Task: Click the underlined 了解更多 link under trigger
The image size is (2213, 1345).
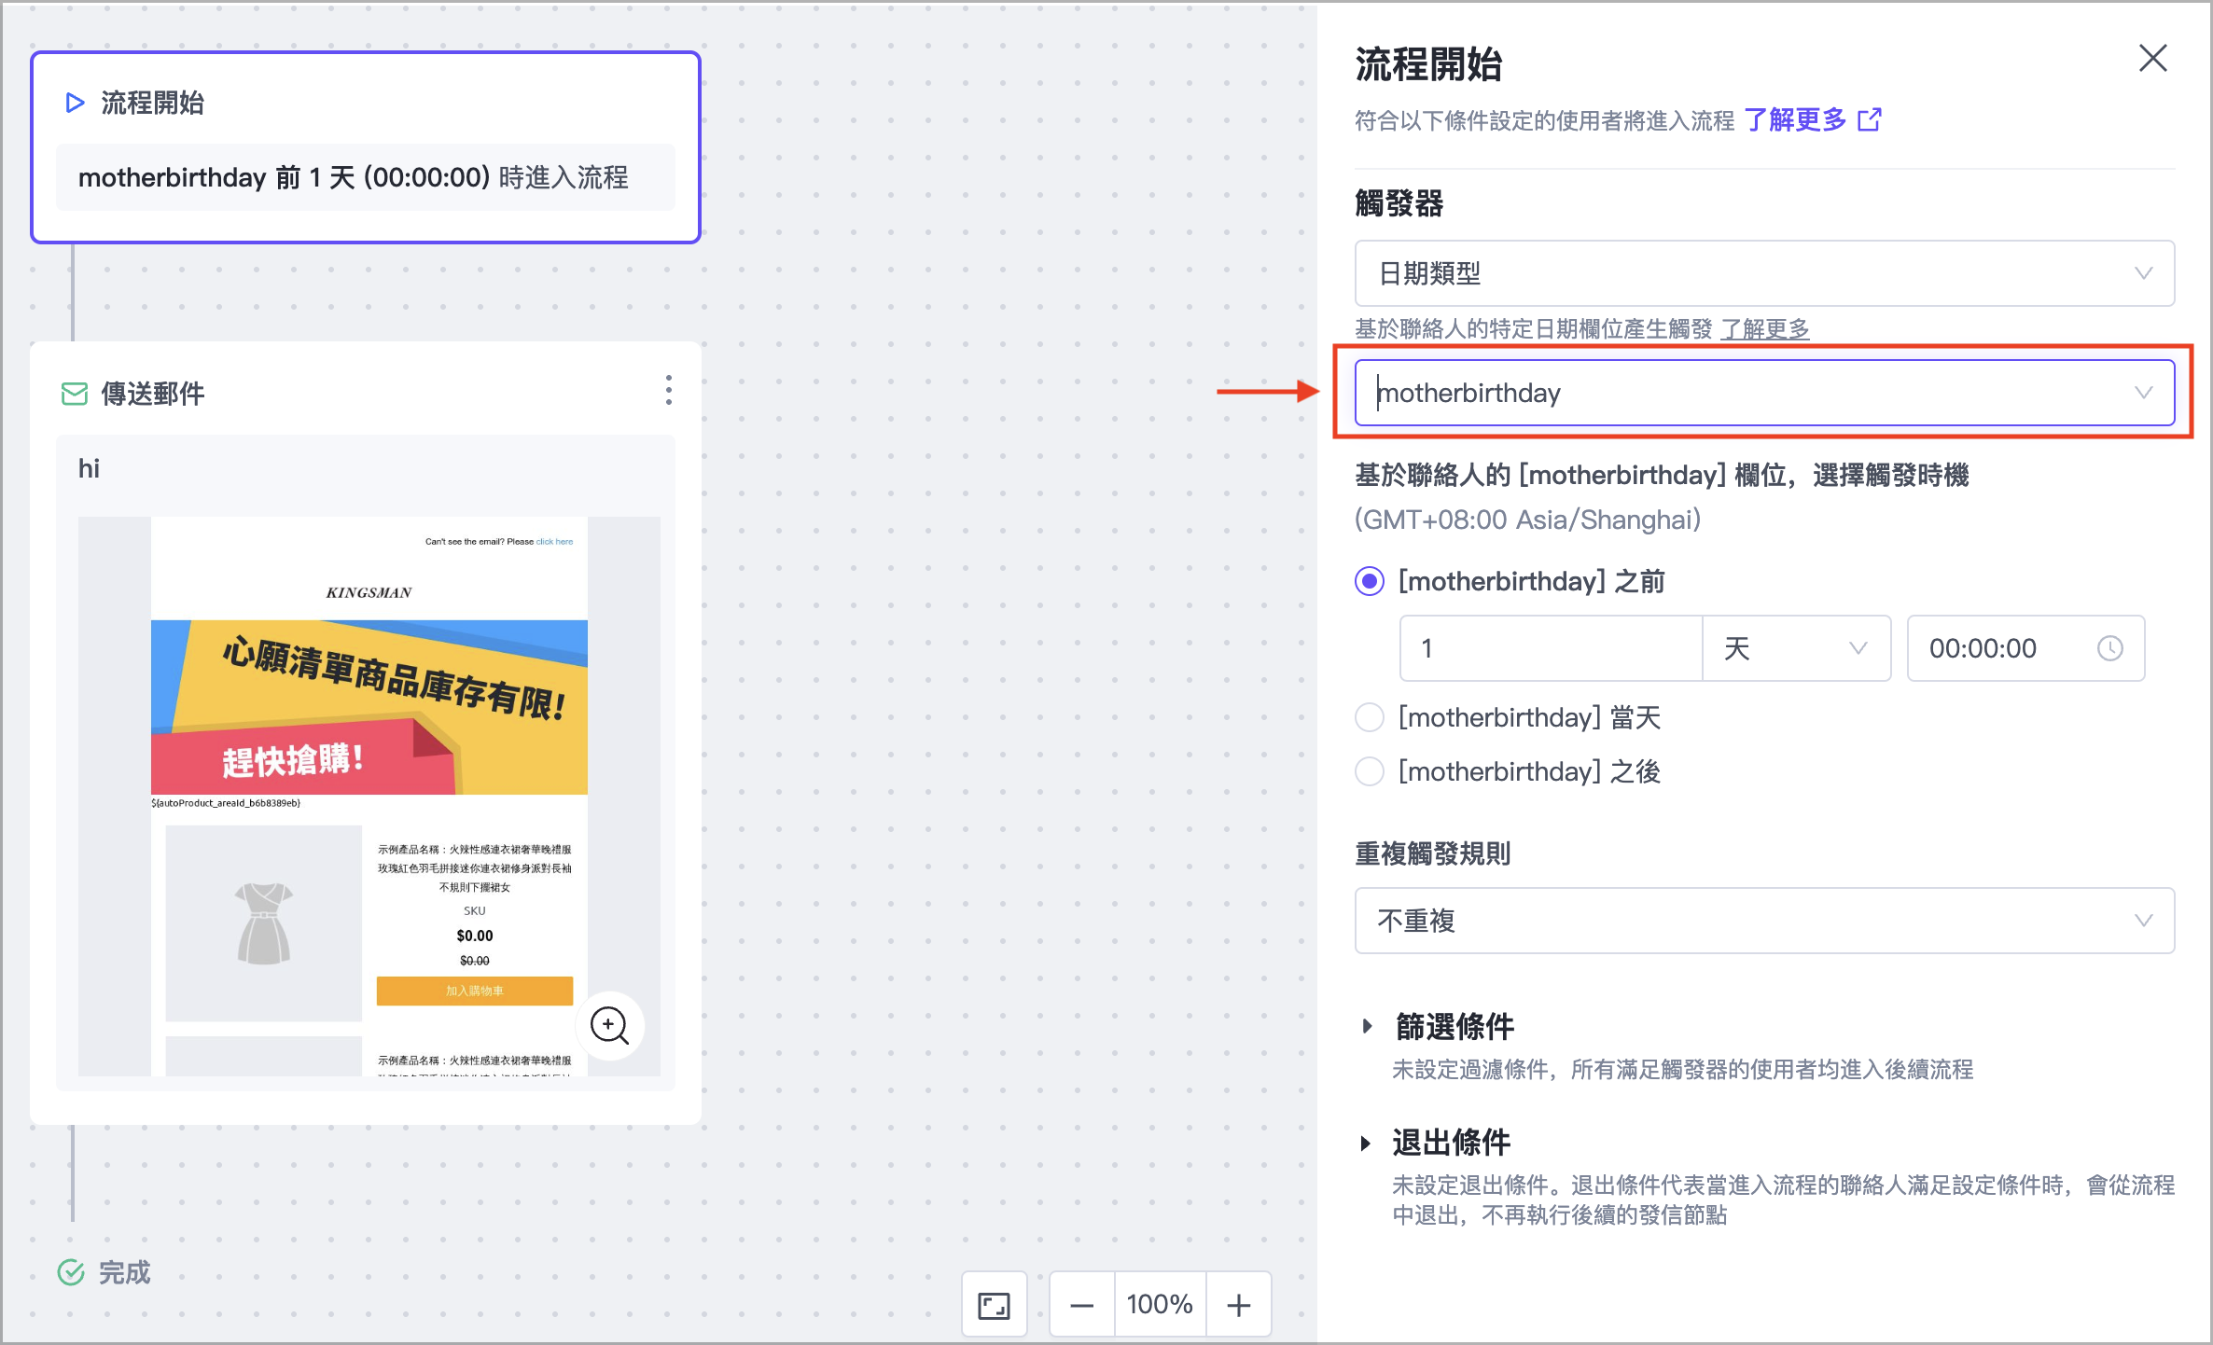Action: (1764, 329)
